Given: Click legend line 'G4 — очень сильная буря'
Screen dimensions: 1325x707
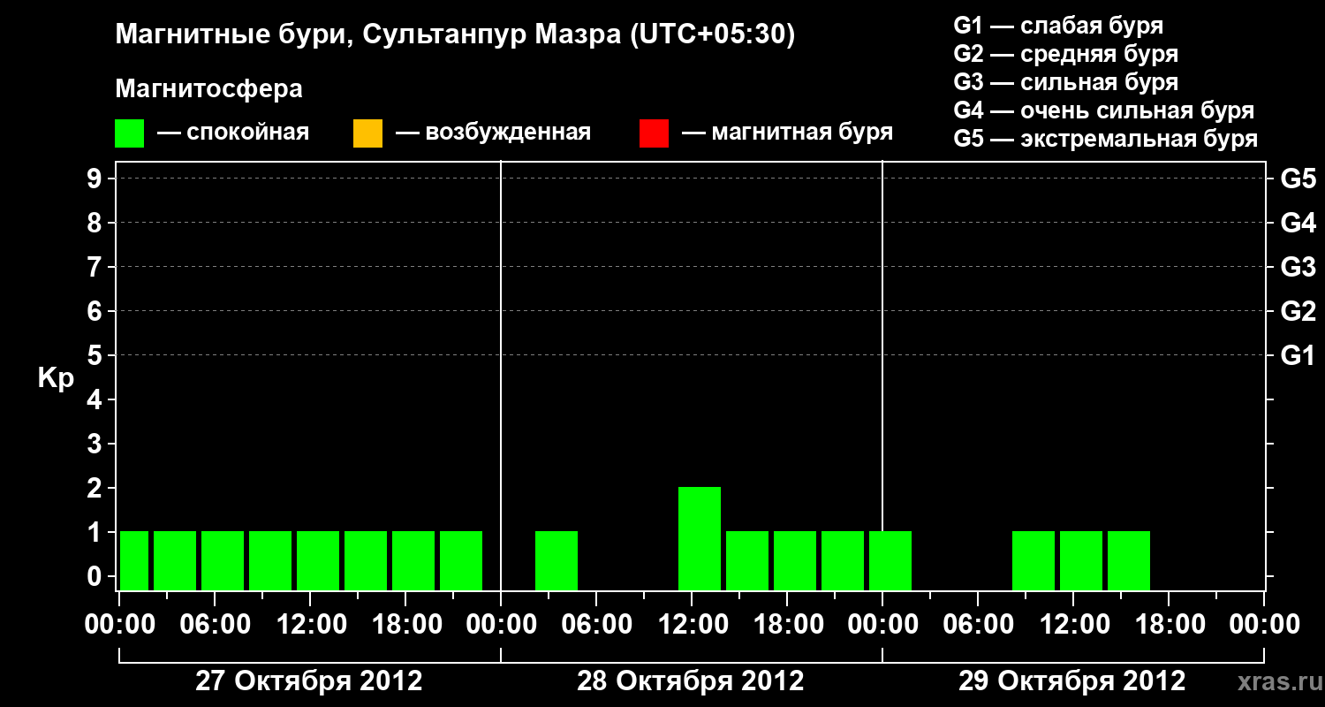Looking at the screenshot, I should (1104, 110).
